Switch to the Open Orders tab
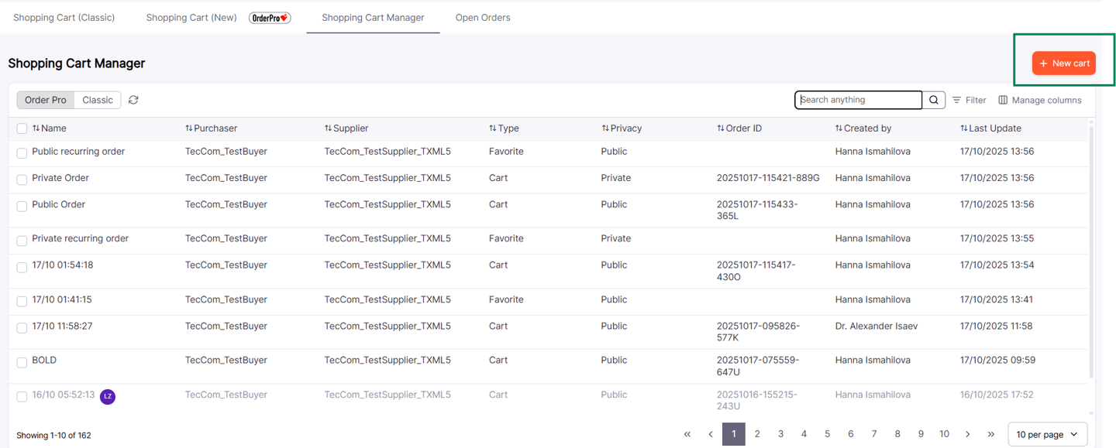1116x448 pixels. coord(483,17)
